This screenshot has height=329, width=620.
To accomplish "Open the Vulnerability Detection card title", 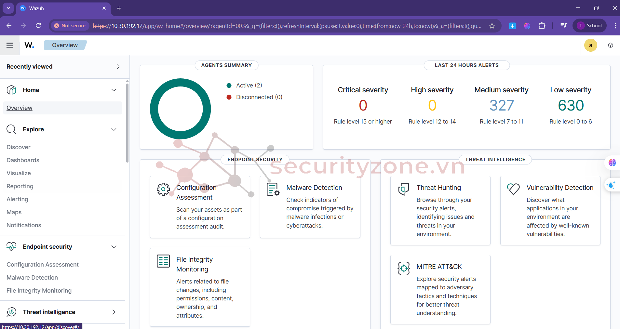I will [560, 188].
